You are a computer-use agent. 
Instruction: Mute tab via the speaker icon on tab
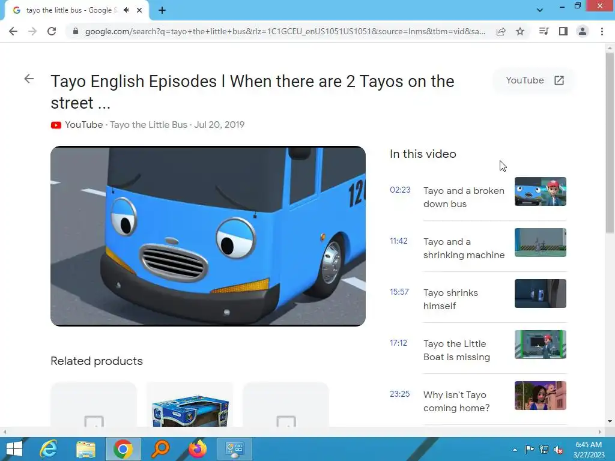[126, 10]
